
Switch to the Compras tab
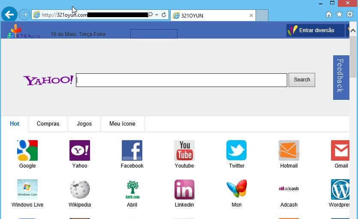tap(48, 124)
